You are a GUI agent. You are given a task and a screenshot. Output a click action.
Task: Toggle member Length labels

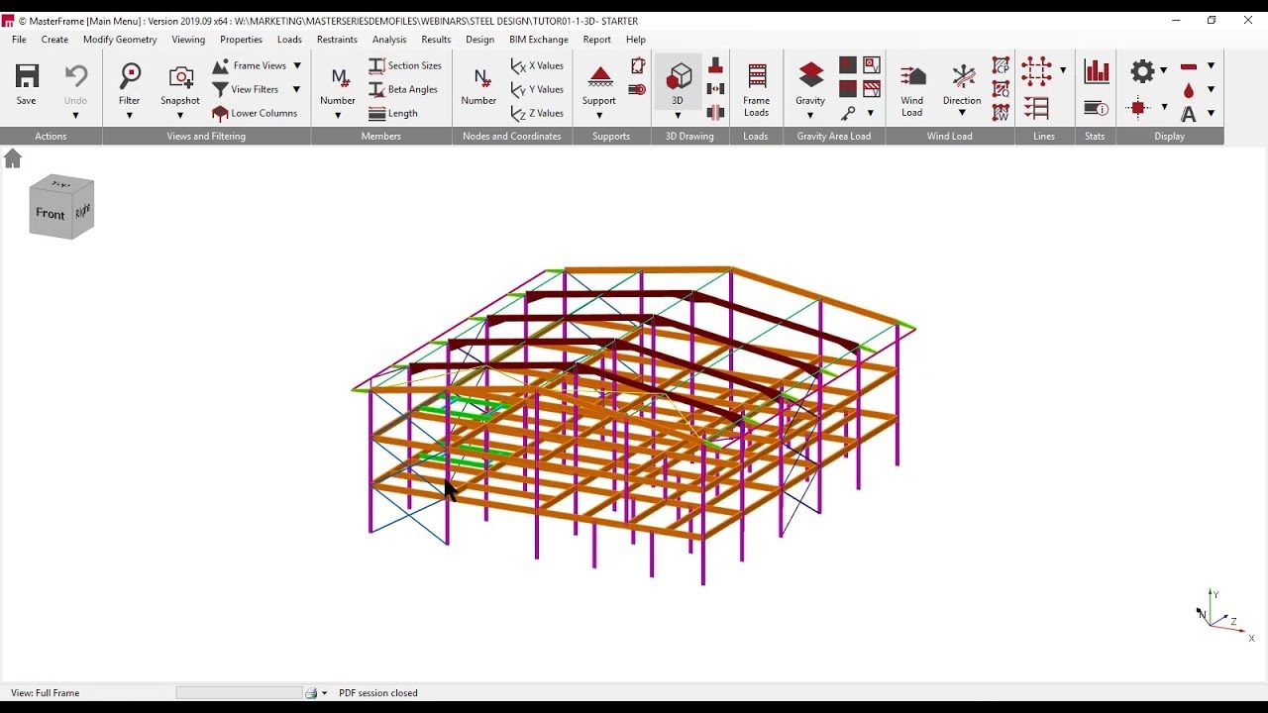click(393, 113)
